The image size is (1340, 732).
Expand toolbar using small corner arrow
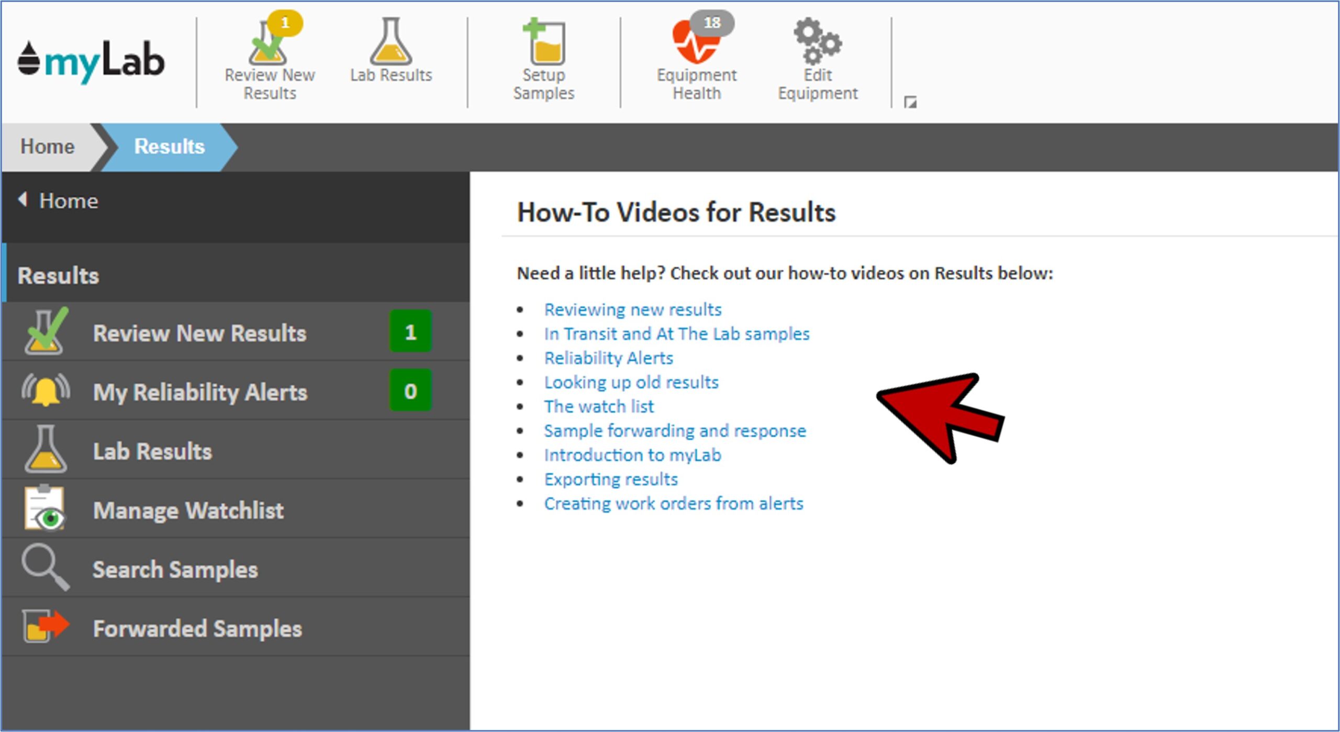click(910, 102)
